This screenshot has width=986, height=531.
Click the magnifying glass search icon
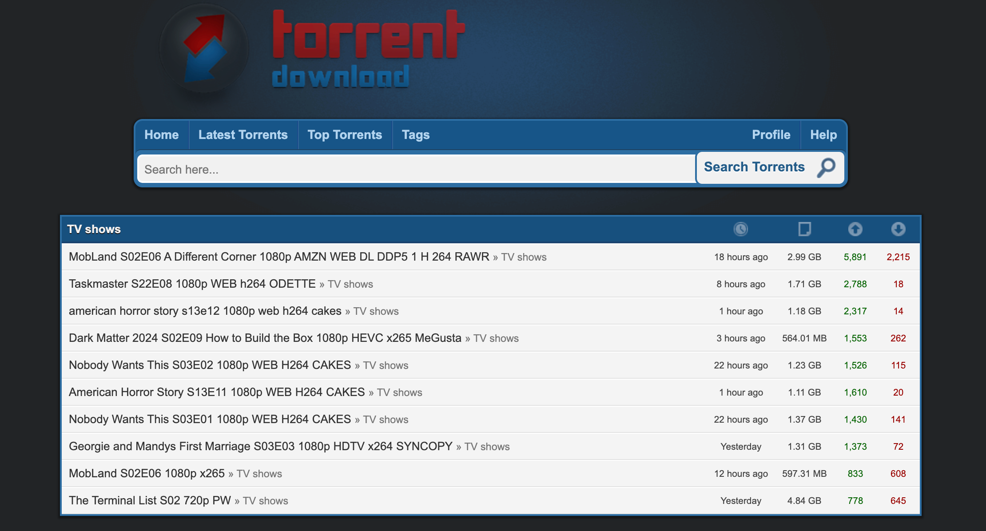click(826, 167)
